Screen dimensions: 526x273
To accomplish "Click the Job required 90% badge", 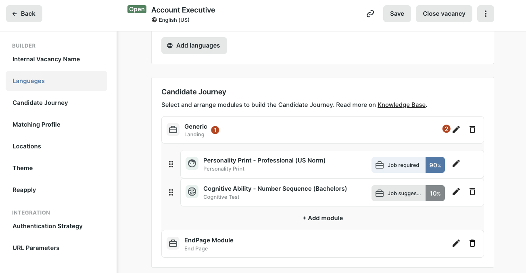I will pos(408,165).
